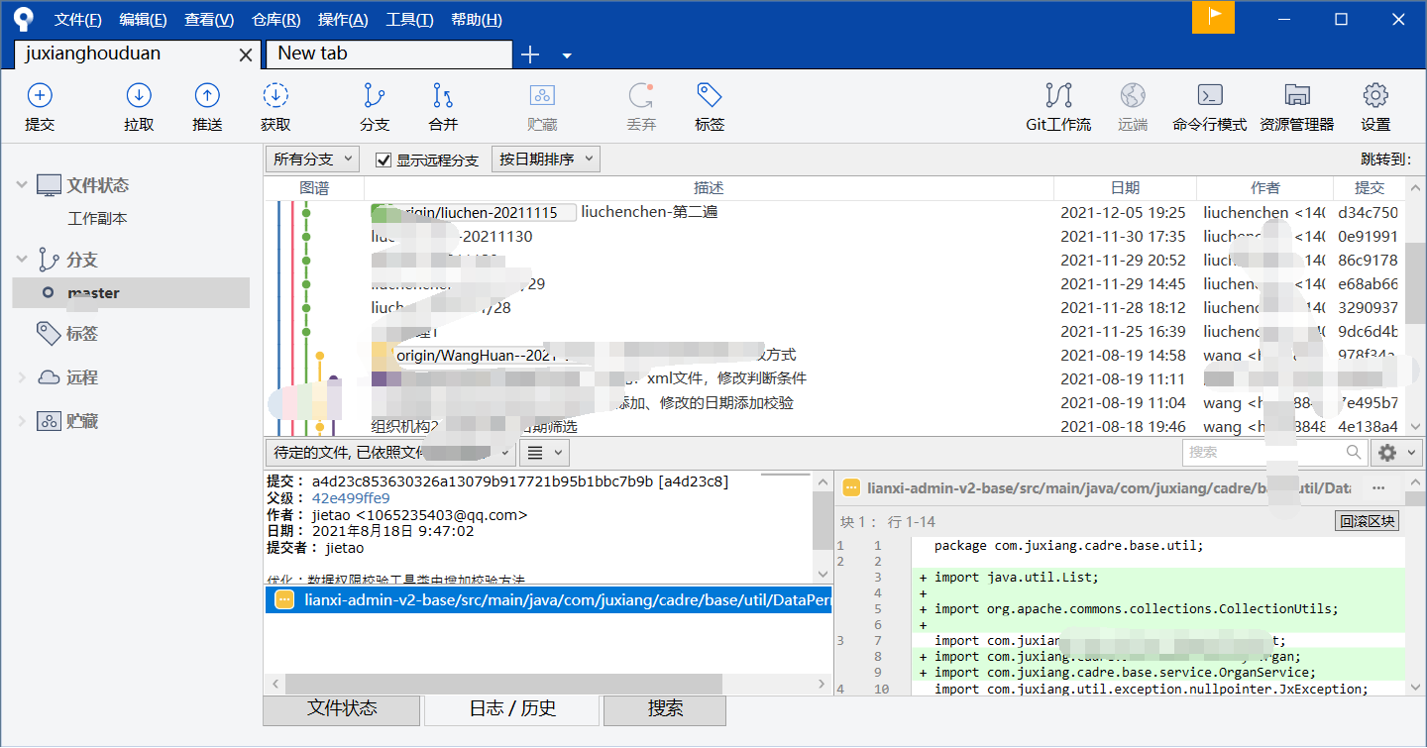
Task: Click the 标签 item in the sidebar
Action: coord(82,334)
